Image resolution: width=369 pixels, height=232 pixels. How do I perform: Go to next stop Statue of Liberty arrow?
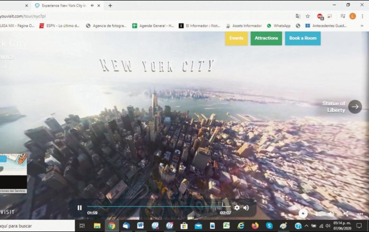click(355, 107)
